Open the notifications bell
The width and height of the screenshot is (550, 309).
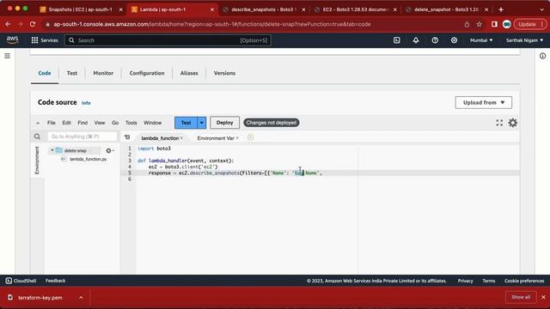pos(416,40)
